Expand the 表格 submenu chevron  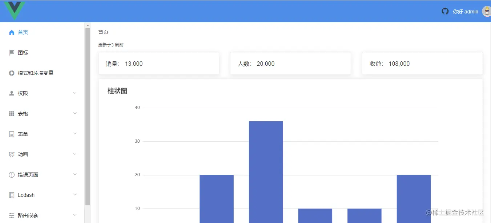click(75, 114)
